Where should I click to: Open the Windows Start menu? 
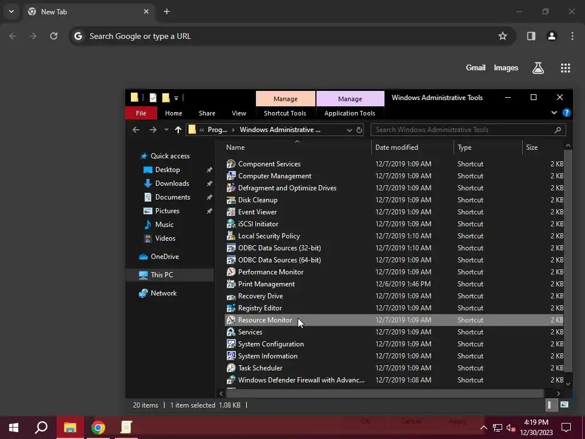pos(14,428)
